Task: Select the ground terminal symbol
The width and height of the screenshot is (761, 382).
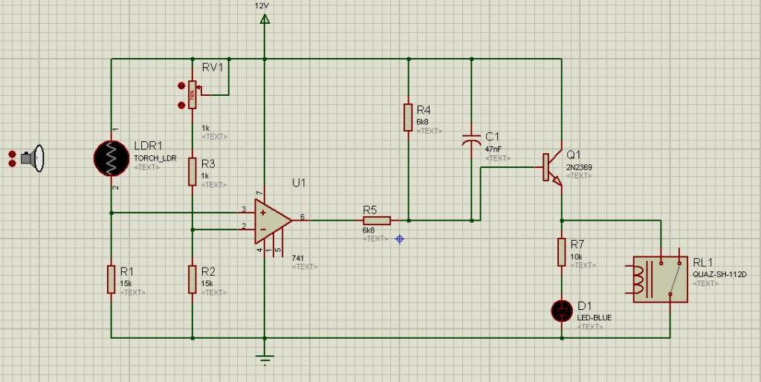Action: pyautogui.click(x=265, y=359)
